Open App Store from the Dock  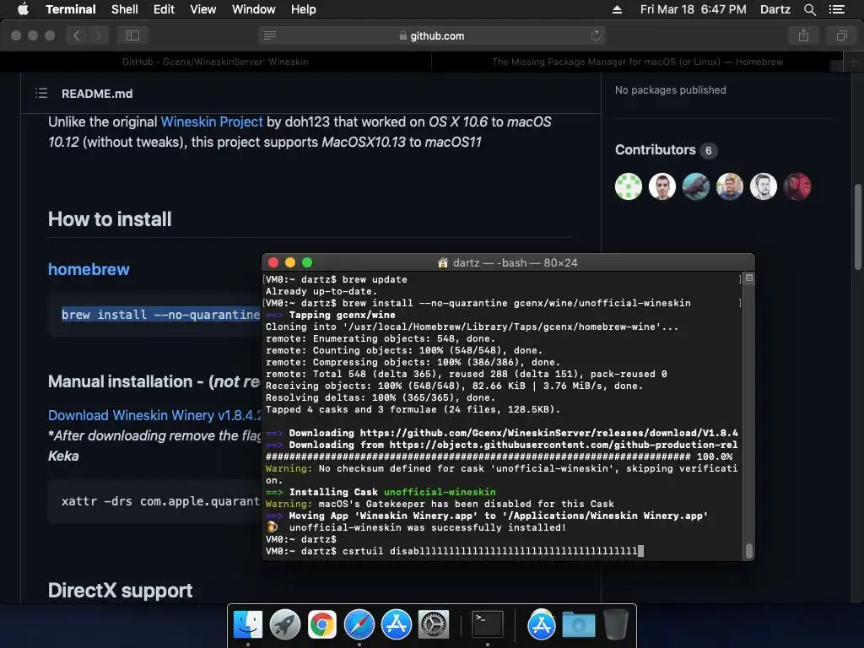pyautogui.click(x=397, y=625)
